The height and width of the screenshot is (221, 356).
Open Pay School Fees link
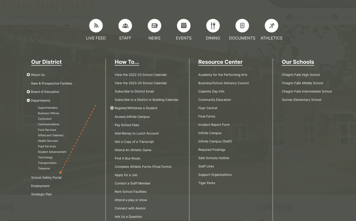(x=127, y=125)
